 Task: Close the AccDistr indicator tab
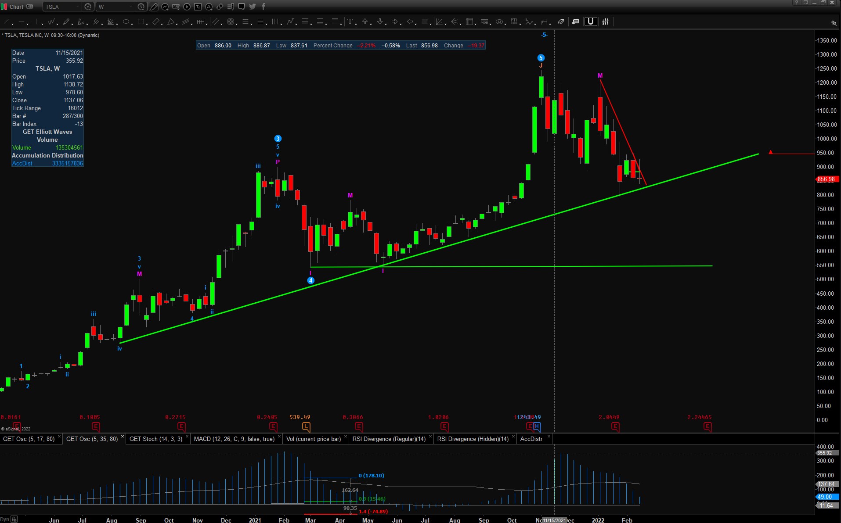click(x=549, y=437)
